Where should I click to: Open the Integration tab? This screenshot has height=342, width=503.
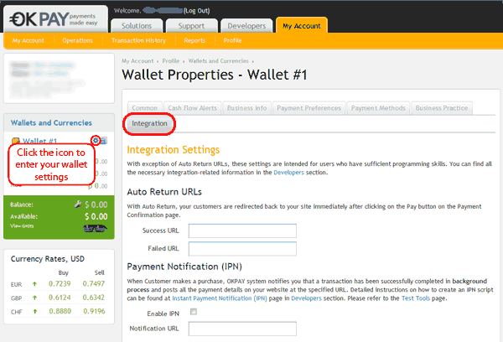150,124
